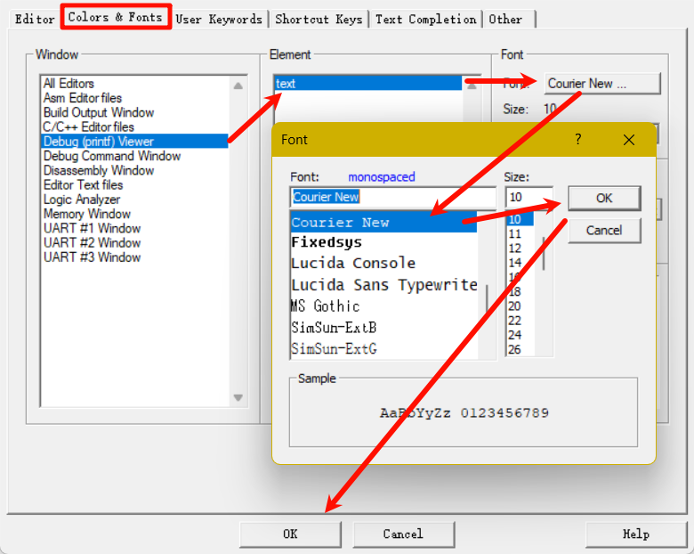The height and width of the screenshot is (554, 694).
Task: Open the User Keywords tab
Action: (x=219, y=19)
